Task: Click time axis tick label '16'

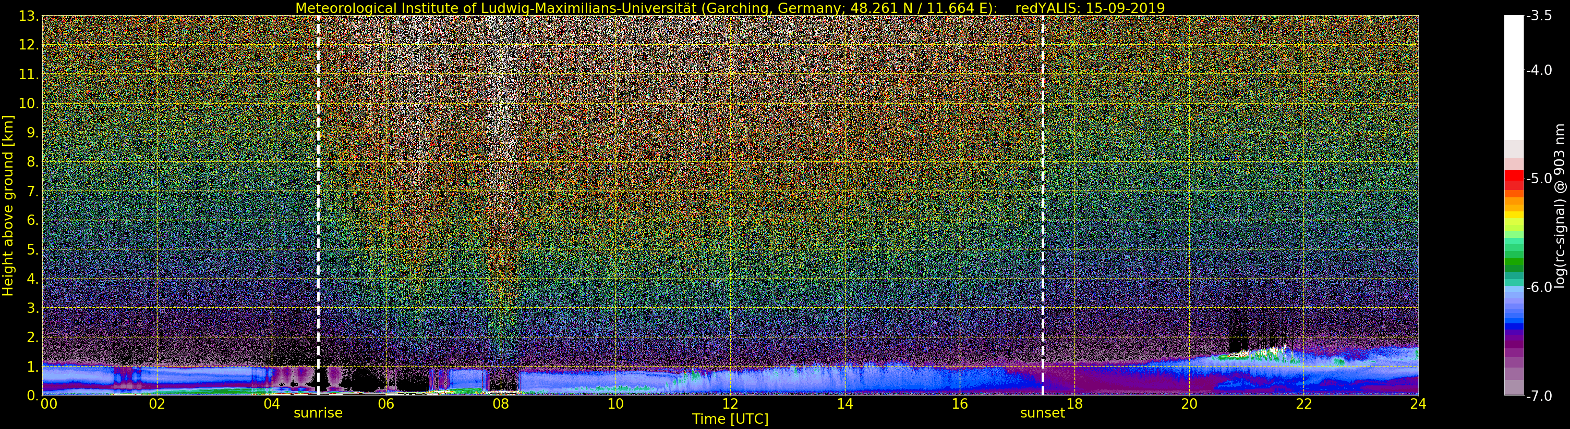Action: coord(960,404)
